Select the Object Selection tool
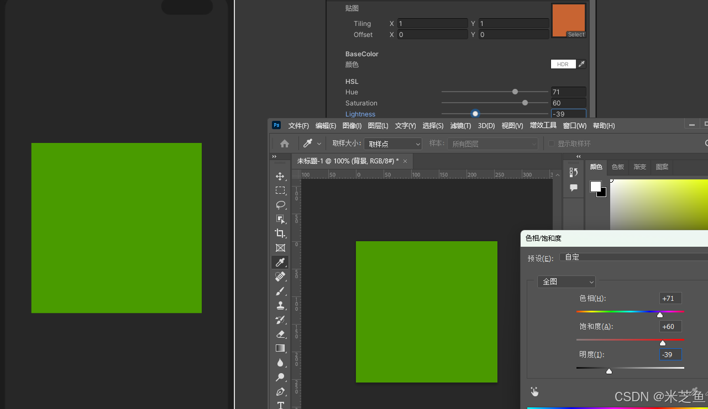Image resolution: width=708 pixels, height=409 pixels. [280, 219]
